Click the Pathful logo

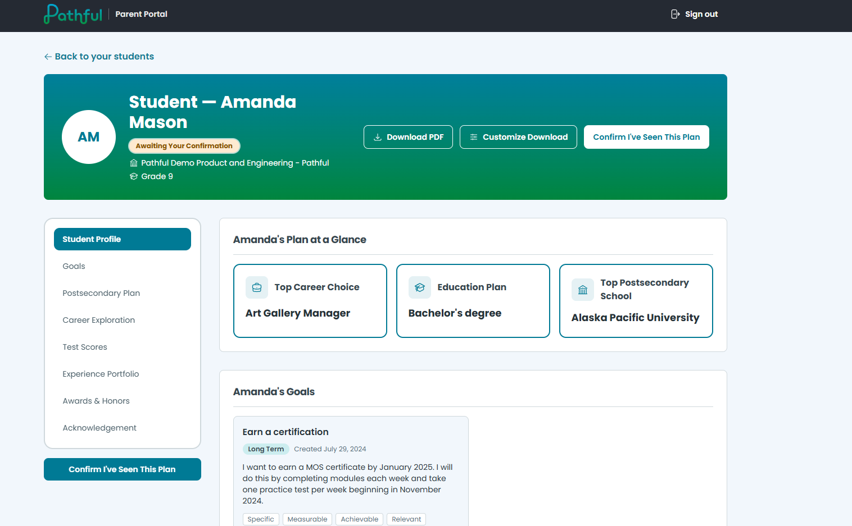point(73,14)
